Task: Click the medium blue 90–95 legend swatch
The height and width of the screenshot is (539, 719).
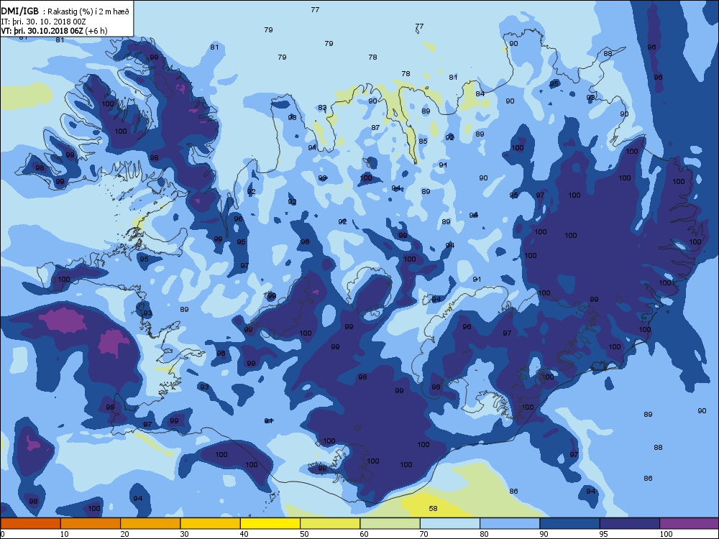Action: click(x=570, y=523)
